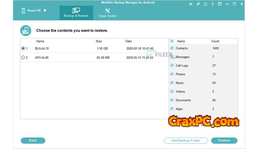258x149 pixels.
Task: Click the Photos label
Action: tap(180, 74)
